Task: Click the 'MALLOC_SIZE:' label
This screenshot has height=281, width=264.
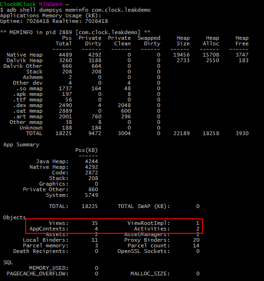Action: [150, 274]
